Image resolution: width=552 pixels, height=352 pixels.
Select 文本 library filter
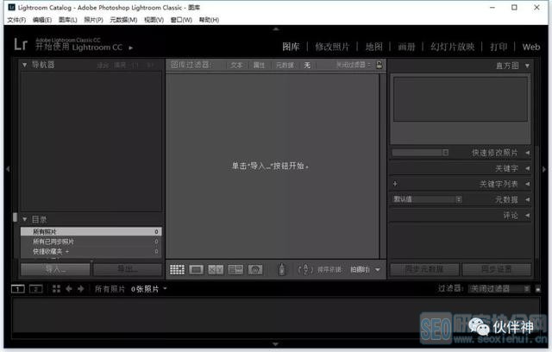tap(236, 65)
